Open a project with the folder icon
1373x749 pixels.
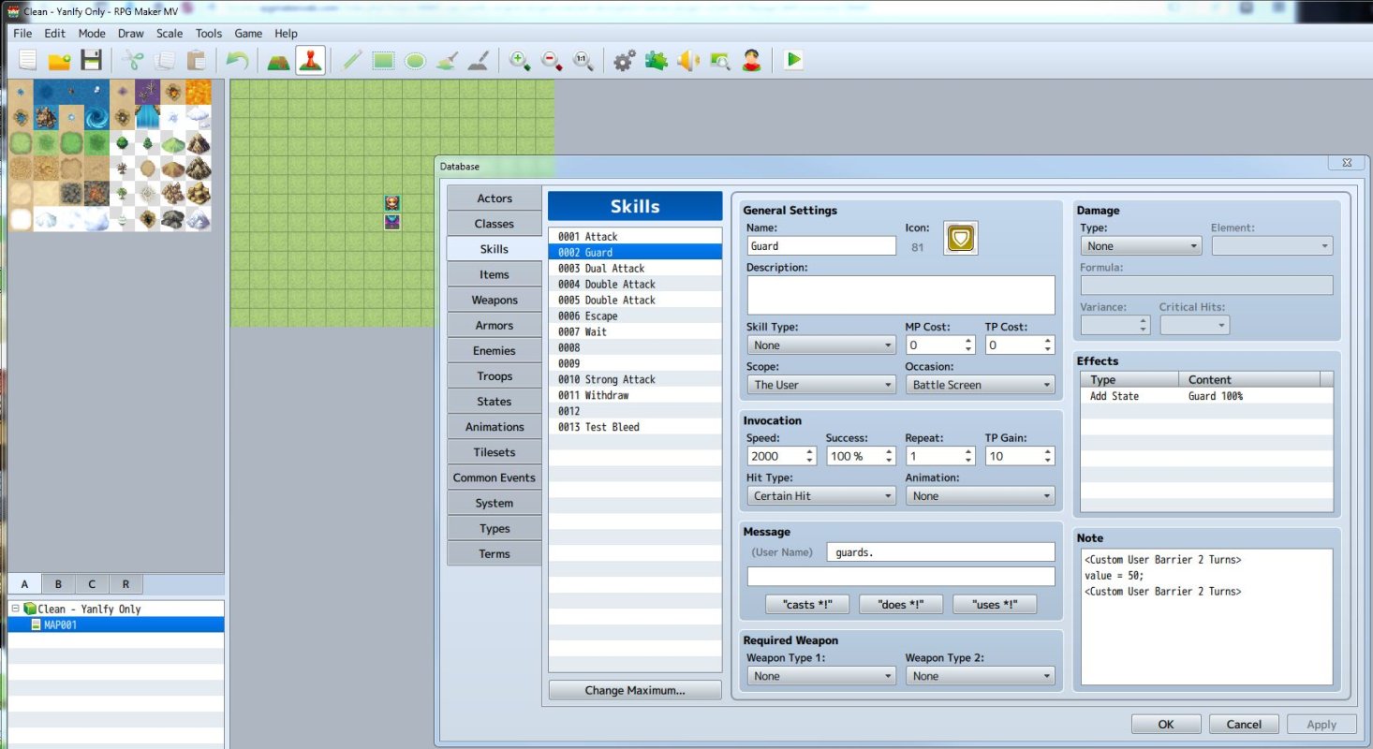click(x=59, y=61)
